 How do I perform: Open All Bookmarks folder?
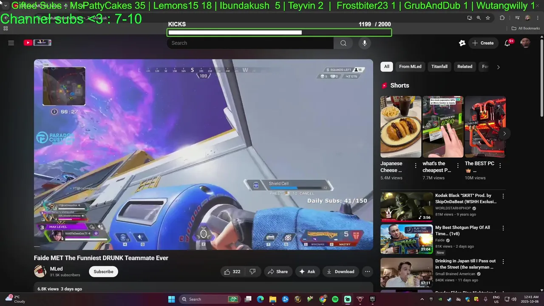pyautogui.click(x=525, y=28)
